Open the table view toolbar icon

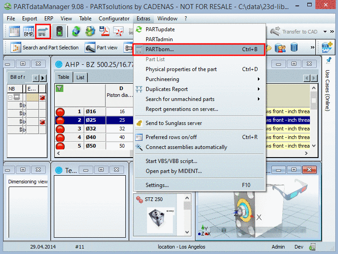click(x=14, y=32)
